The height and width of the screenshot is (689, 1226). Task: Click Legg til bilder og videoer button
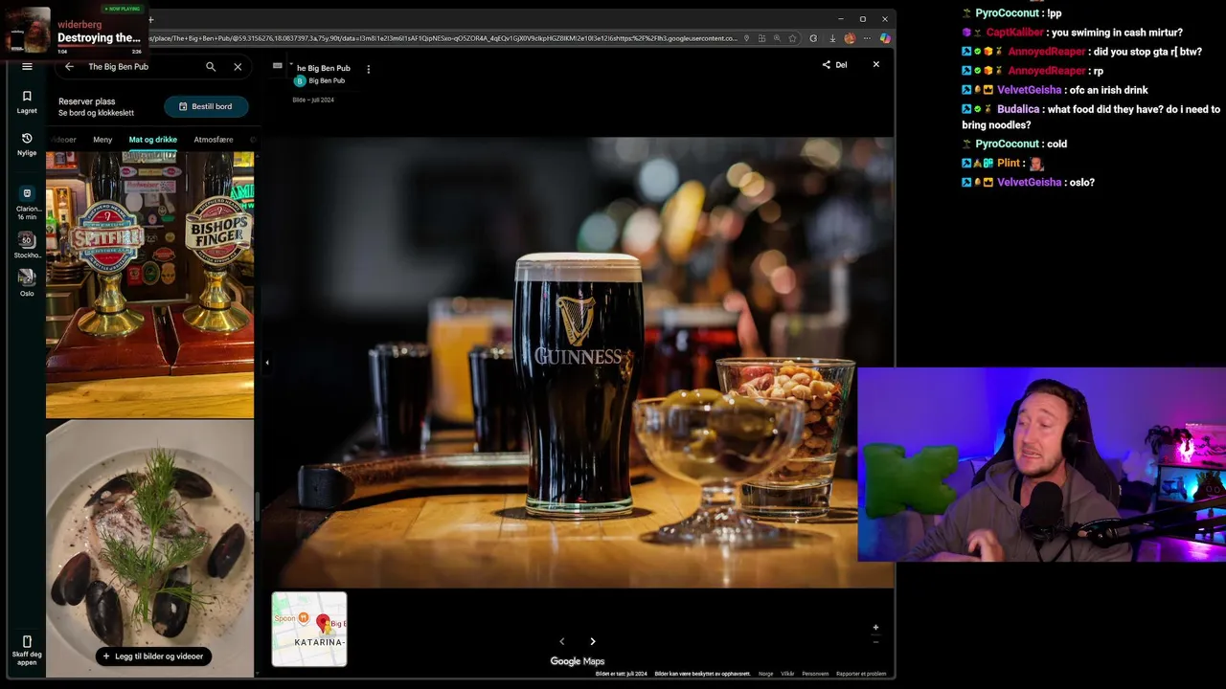[x=153, y=656]
